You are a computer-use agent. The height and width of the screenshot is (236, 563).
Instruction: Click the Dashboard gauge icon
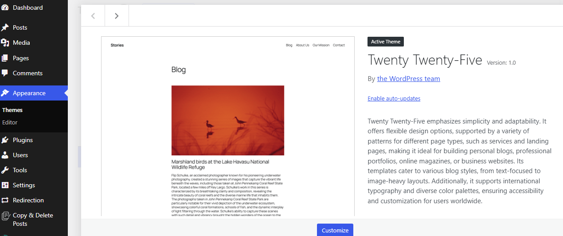point(5,8)
